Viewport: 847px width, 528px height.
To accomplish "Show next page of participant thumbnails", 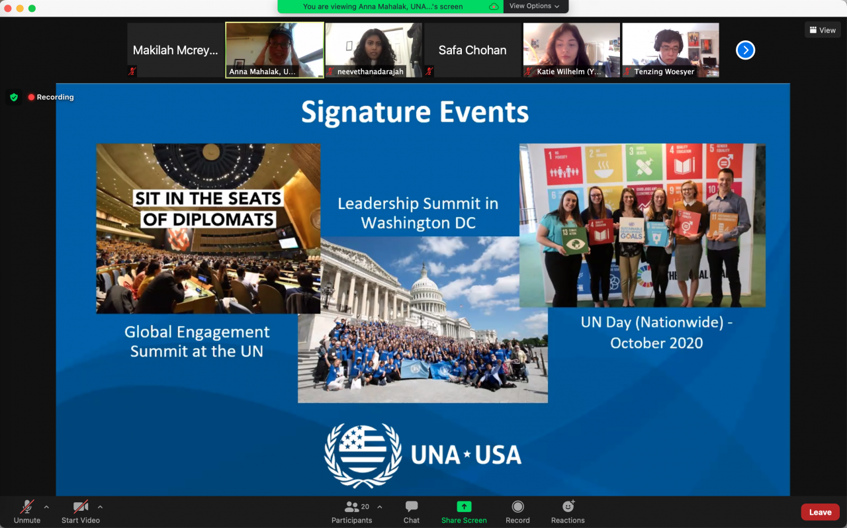I will click(x=746, y=50).
